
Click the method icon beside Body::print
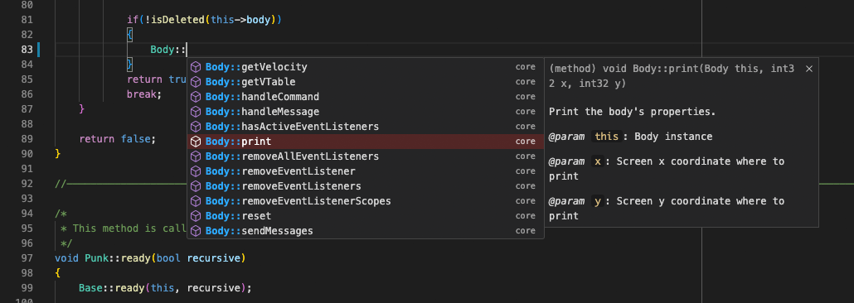(x=196, y=142)
